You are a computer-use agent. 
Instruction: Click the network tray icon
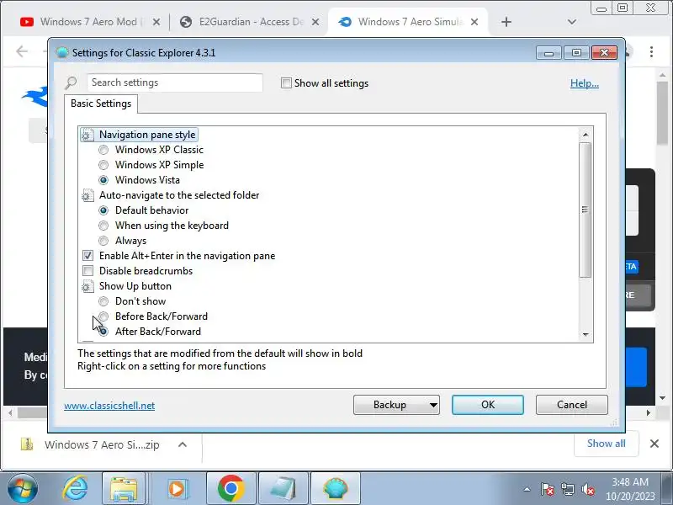[568, 489]
